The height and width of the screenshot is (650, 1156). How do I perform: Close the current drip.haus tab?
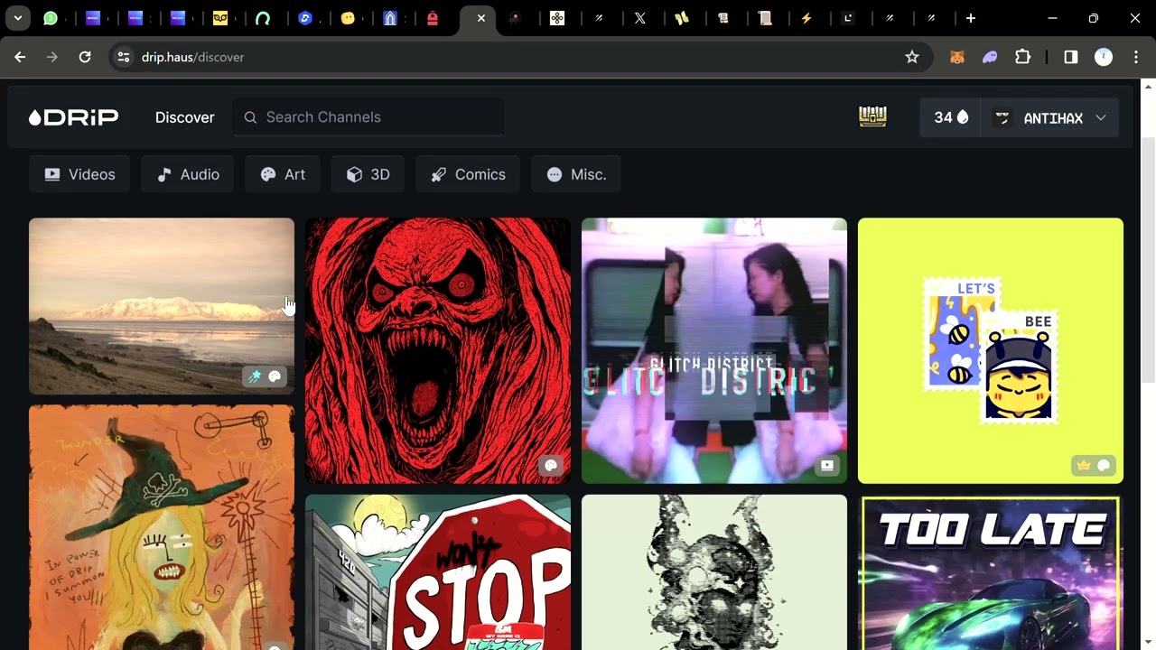(x=480, y=18)
